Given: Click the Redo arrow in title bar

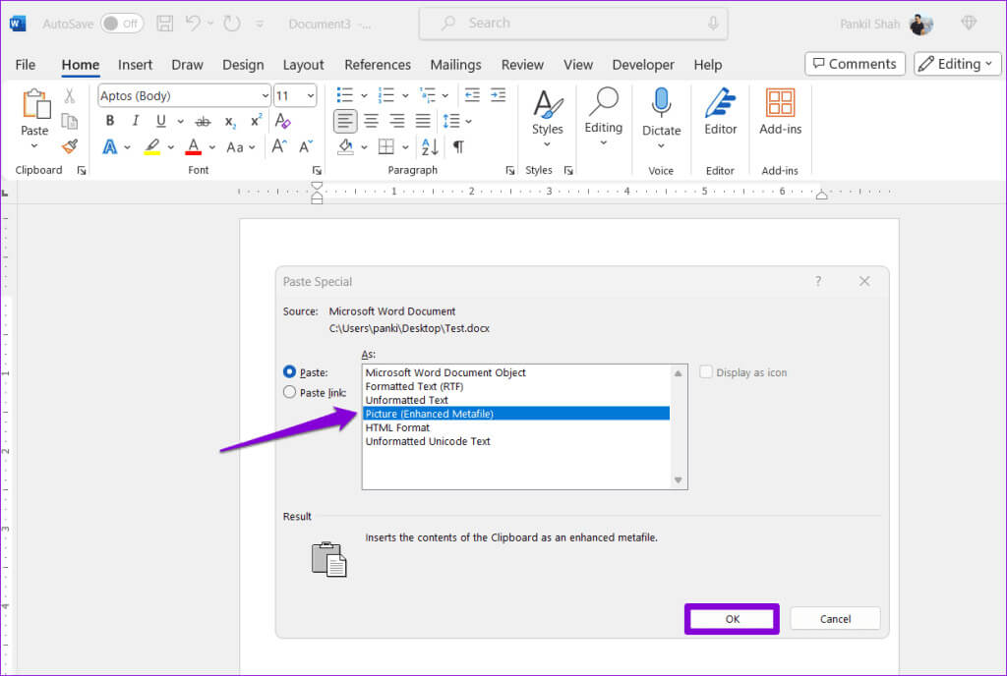Looking at the screenshot, I should pos(232,24).
